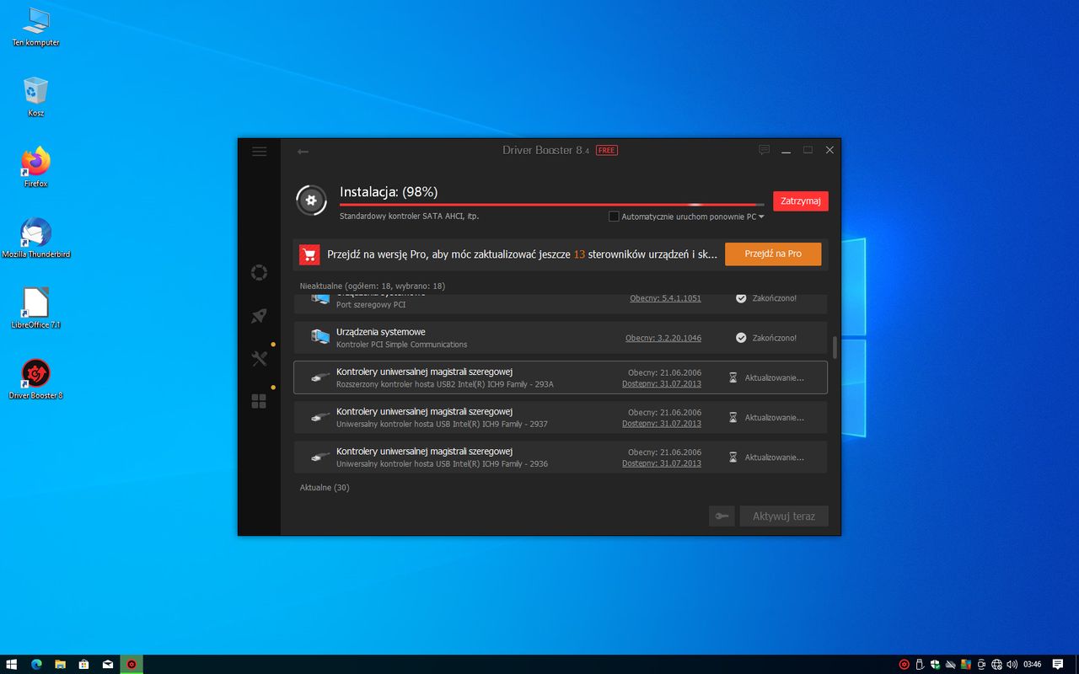Click device icon of Kontroler PCI Simple Communications
This screenshot has width=1079, height=674.
(x=319, y=337)
